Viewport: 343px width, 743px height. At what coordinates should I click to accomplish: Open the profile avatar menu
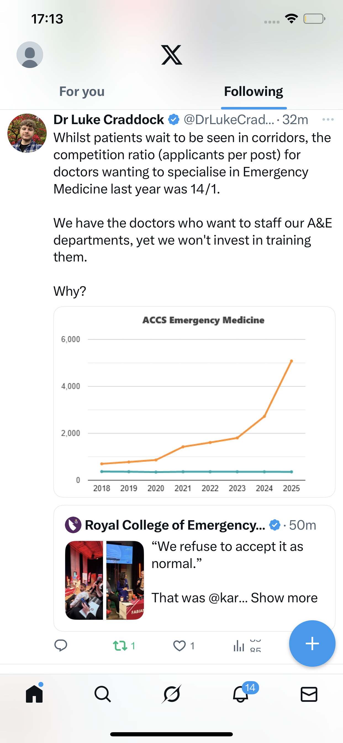pos(30,55)
